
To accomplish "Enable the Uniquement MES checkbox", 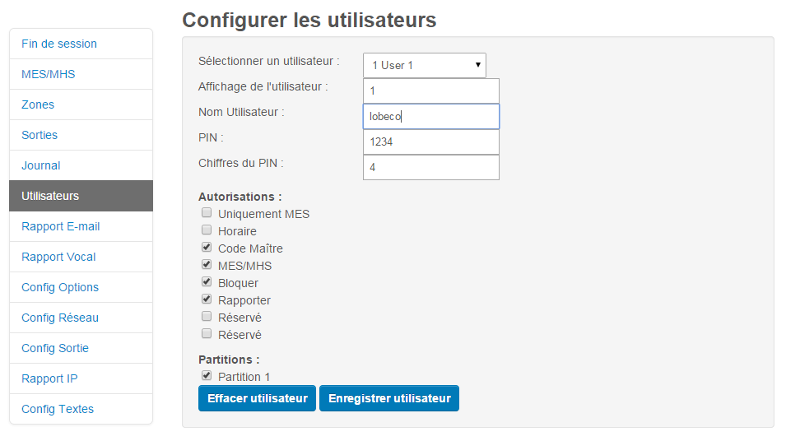I will (207, 213).
